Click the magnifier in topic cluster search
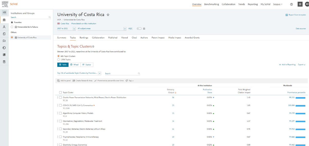 [x=139, y=73]
